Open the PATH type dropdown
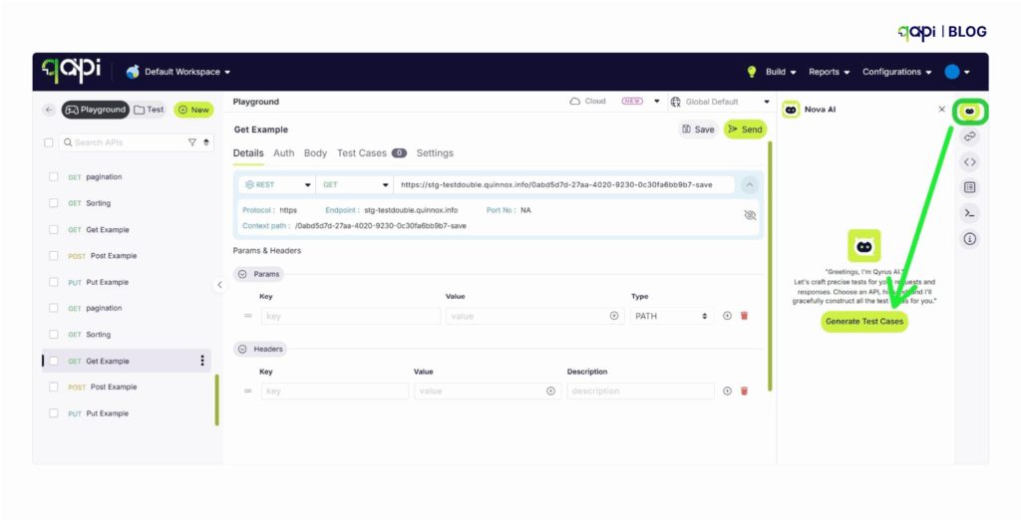 click(671, 317)
